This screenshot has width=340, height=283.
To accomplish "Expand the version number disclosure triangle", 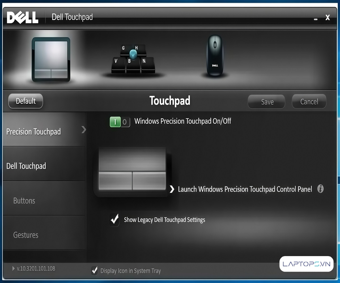I will [x=14, y=268].
